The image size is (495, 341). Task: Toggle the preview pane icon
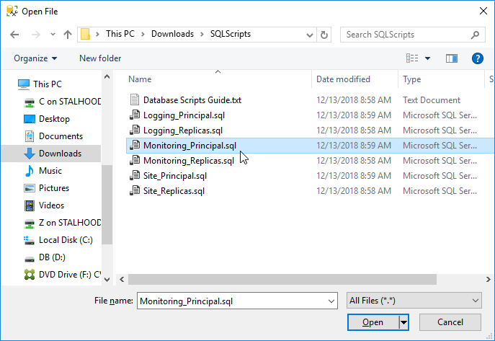(x=452, y=58)
